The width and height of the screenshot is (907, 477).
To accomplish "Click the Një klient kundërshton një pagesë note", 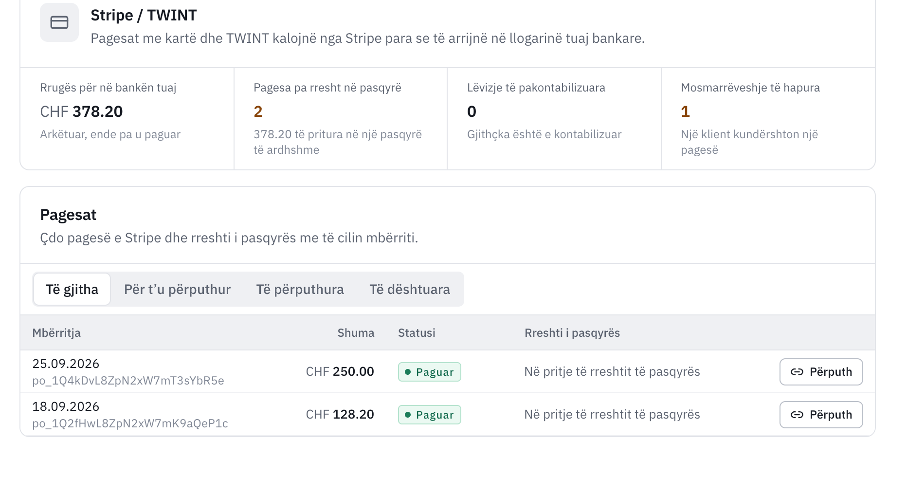I will click(749, 142).
